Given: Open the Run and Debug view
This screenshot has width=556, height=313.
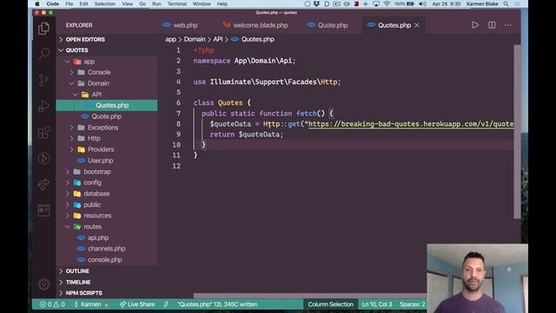Looking at the screenshot, I should [x=43, y=106].
